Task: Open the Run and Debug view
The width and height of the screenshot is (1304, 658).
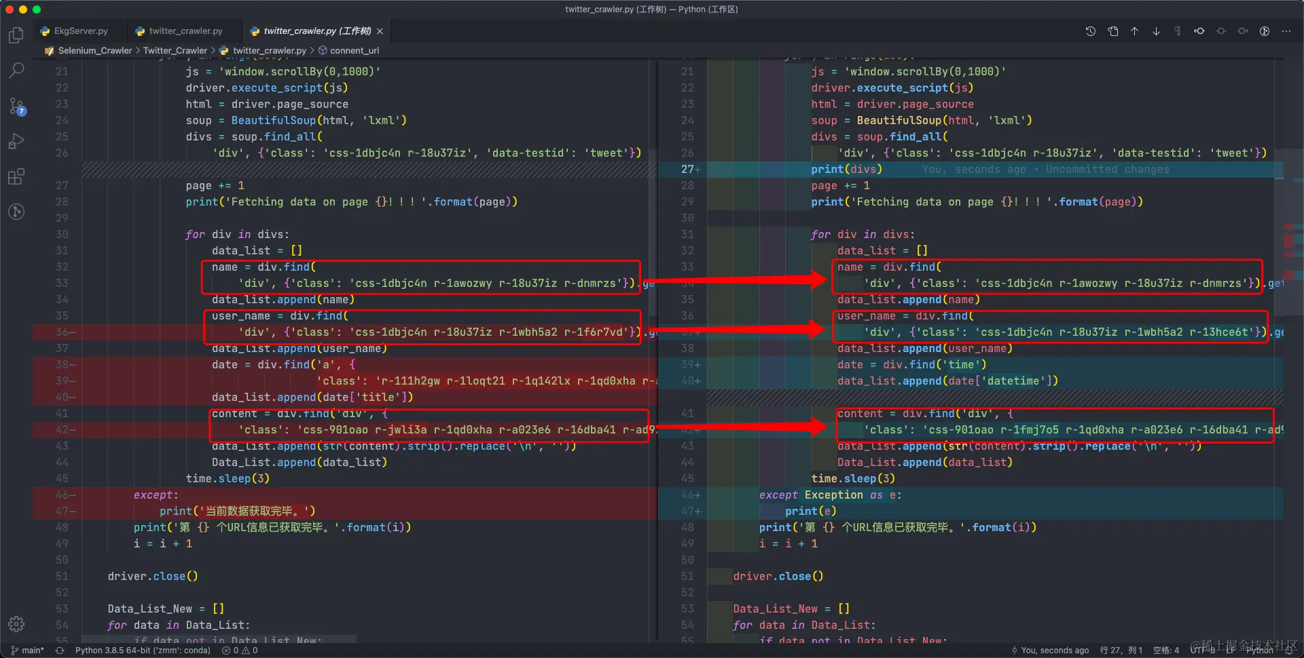Action: coord(16,141)
